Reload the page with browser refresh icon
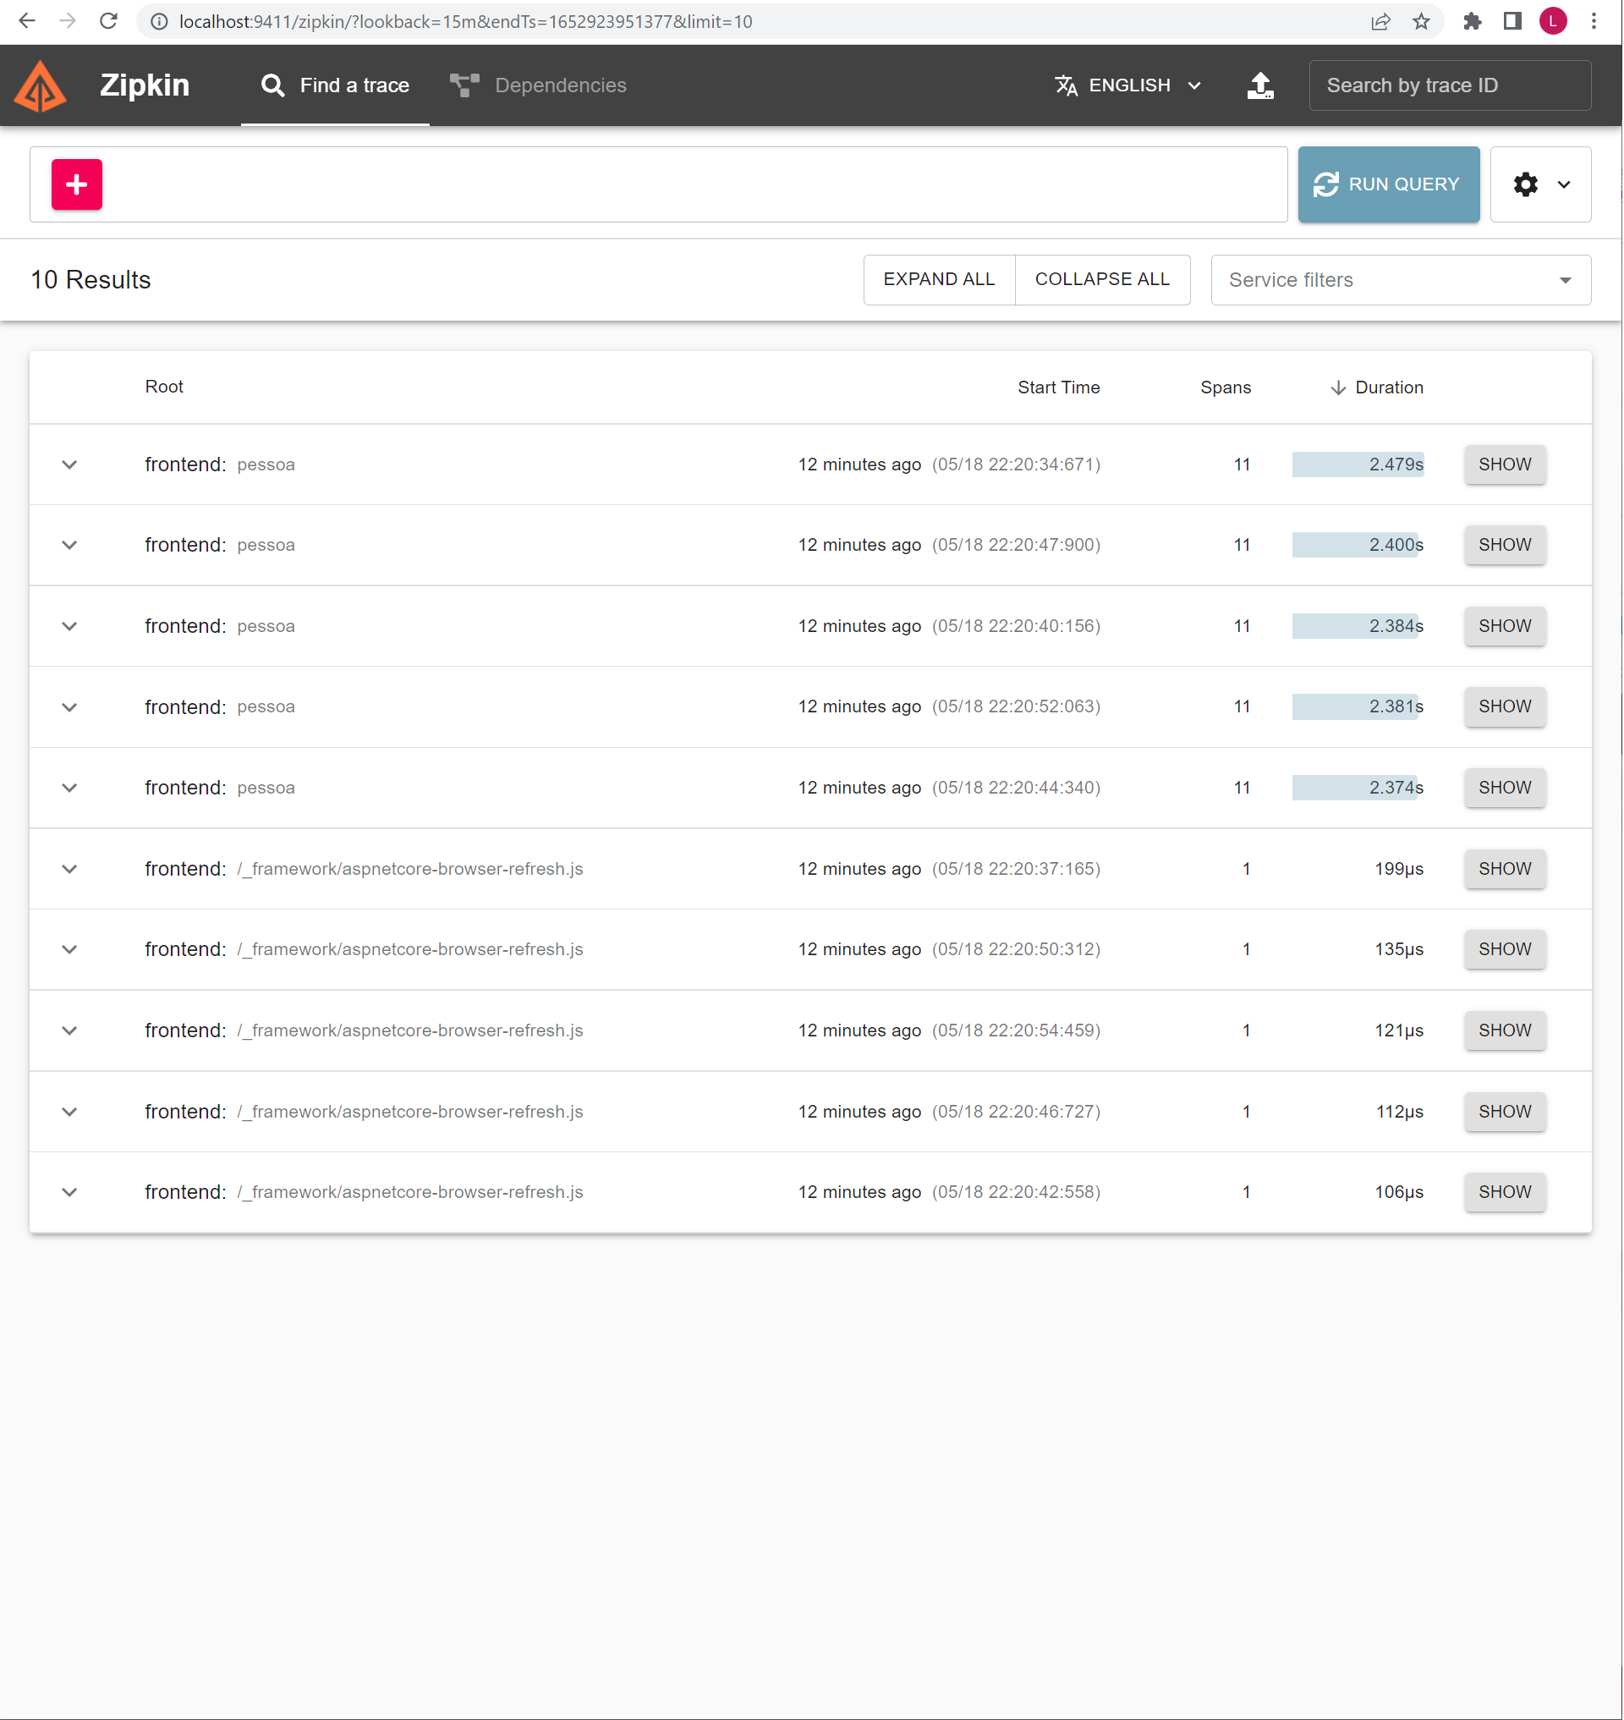The width and height of the screenshot is (1624, 1720). click(x=108, y=21)
